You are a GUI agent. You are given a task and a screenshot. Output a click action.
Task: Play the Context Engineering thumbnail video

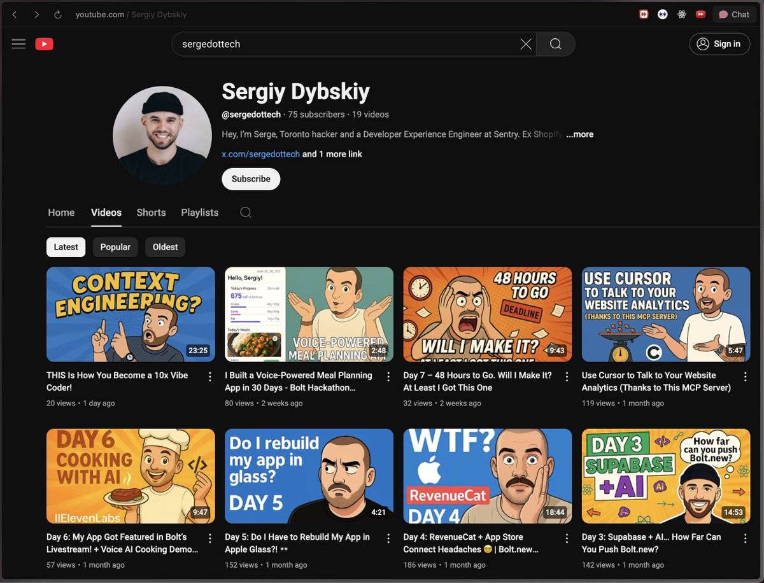[x=131, y=314]
